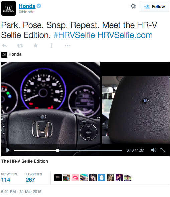This screenshot has height=197, width=170.
Task: Click the text cursor icon under the tweet
Action: pyautogui.click(x=51, y=45)
